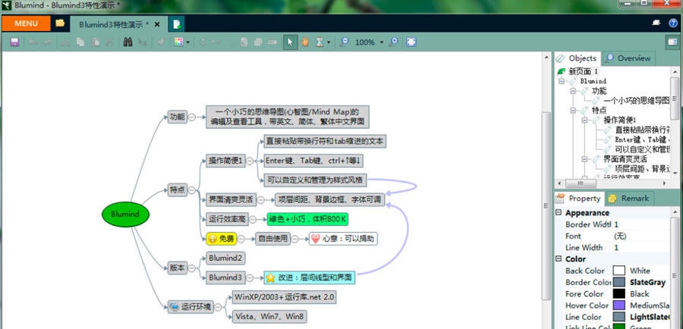Click the purple Hover Color swatch
The image size is (683, 329).
click(619, 305)
